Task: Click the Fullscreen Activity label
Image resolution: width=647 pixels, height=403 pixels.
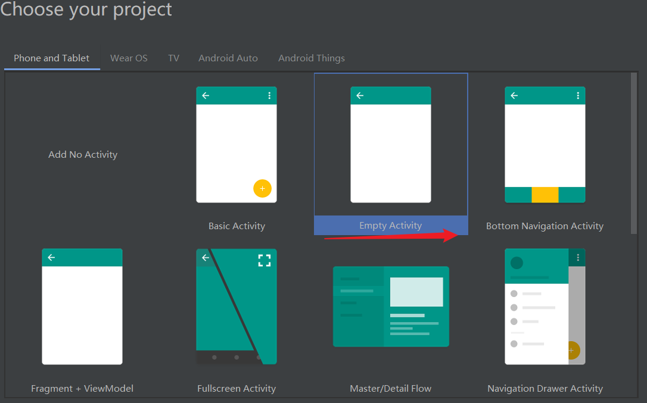Action: tap(237, 389)
